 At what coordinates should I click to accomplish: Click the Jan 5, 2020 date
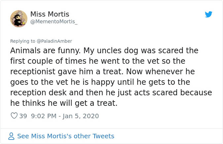(x=80, y=116)
